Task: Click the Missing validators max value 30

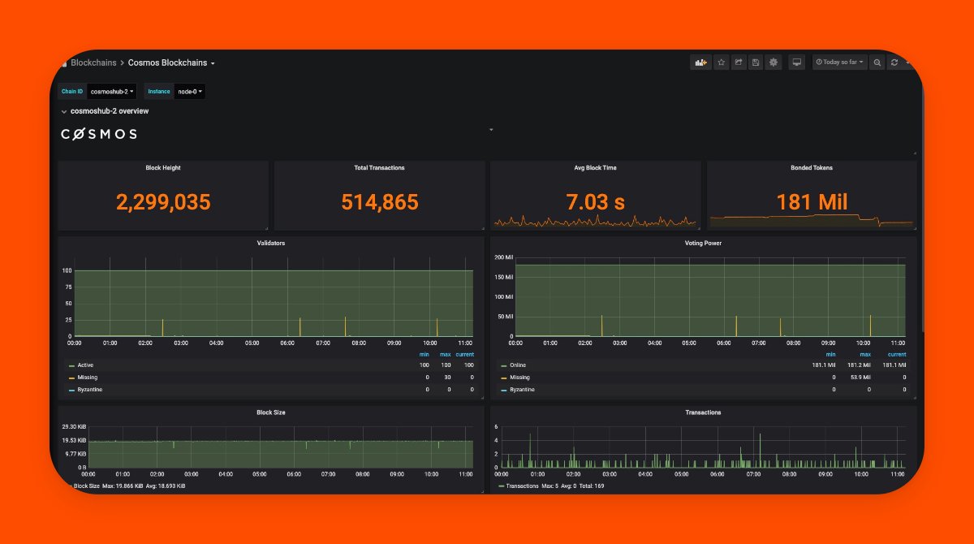Action: click(447, 378)
